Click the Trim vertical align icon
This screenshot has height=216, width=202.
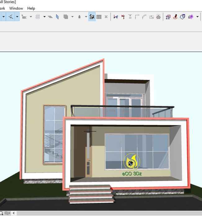[x=130, y=17]
